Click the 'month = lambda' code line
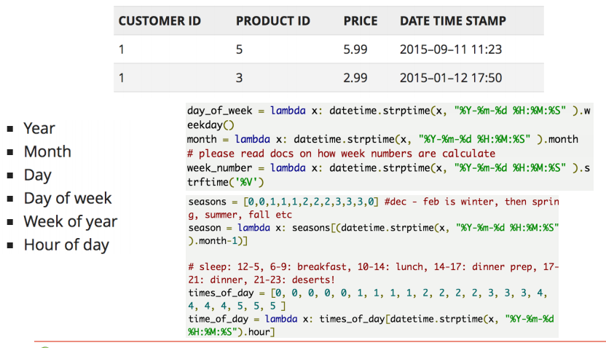This screenshot has width=606, height=348. pyautogui.click(x=382, y=140)
